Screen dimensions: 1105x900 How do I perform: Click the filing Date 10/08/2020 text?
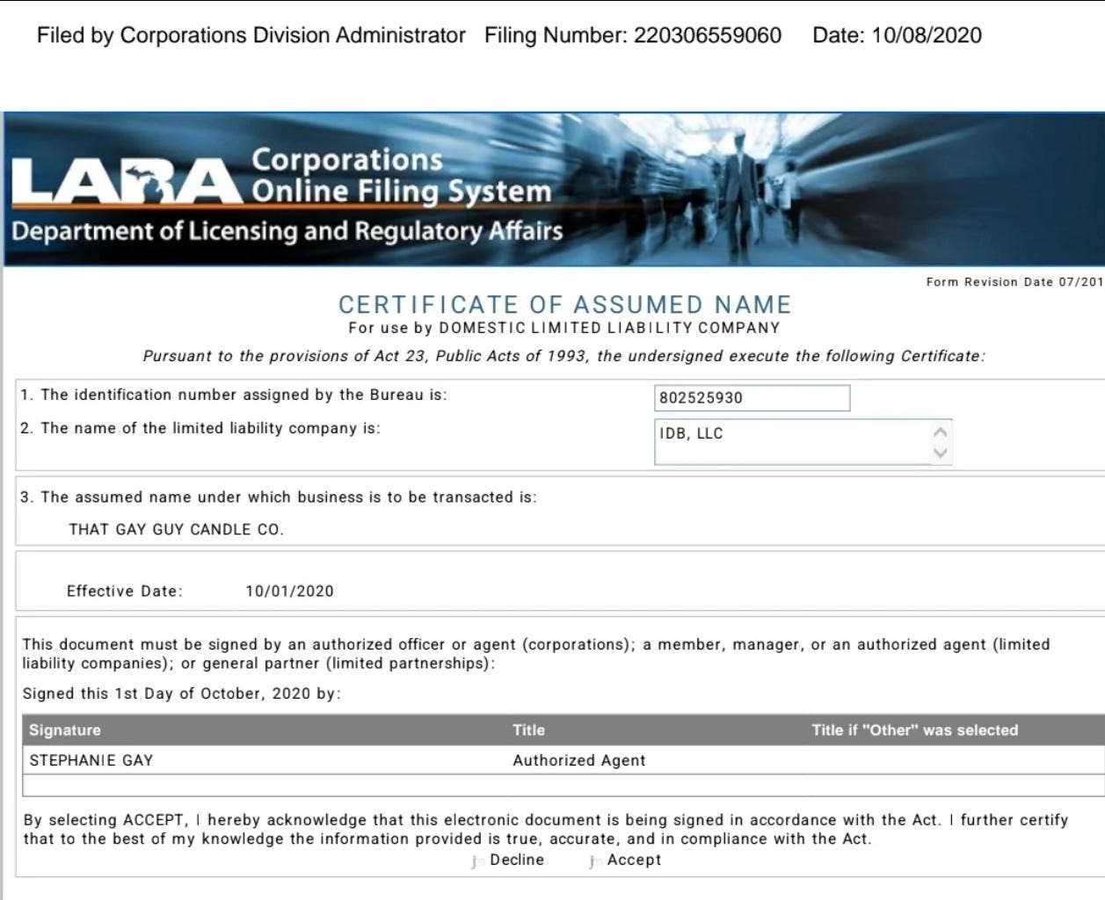[x=897, y=35]
